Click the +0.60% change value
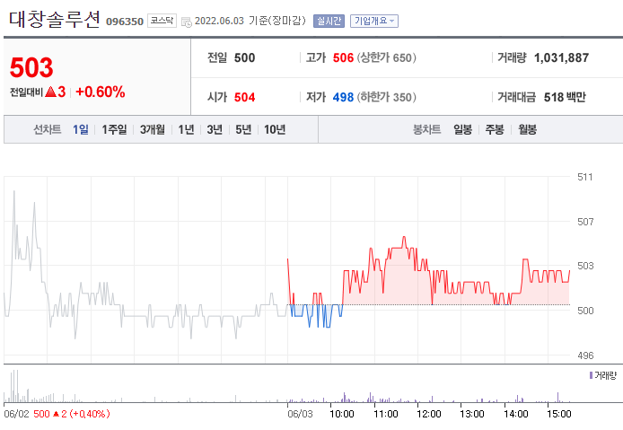623x430 pixels. 101,92
